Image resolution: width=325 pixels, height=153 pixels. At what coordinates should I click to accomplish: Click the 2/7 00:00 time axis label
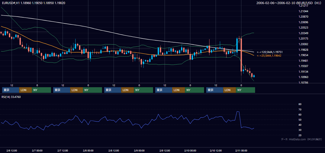click(x=37, y=151)
